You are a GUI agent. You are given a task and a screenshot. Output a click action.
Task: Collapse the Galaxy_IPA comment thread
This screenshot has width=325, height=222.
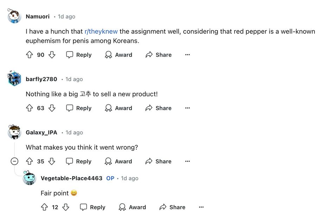coord(14,162)
